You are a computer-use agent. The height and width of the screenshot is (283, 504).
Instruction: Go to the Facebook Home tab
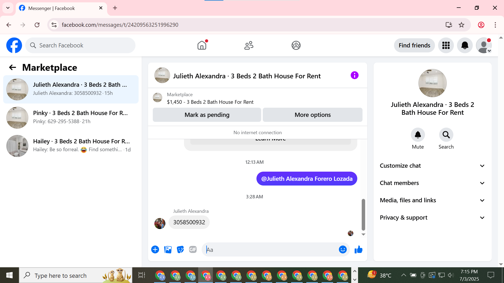tap(202, 45)
